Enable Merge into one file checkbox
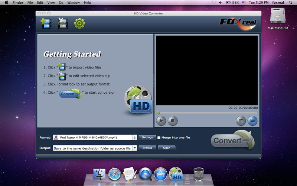Screen dimensions: 297x186 pyautogui.click(x=159, y=138)
